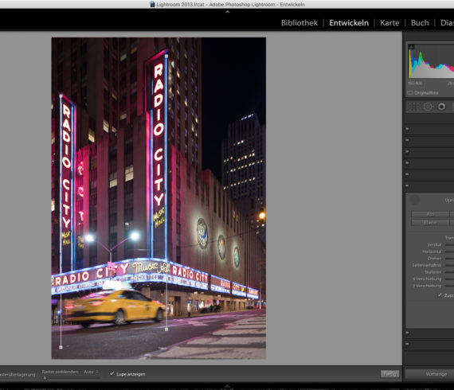Click the Ebene upright button
Screen dimensions: 454x390
tap(430, 223)
